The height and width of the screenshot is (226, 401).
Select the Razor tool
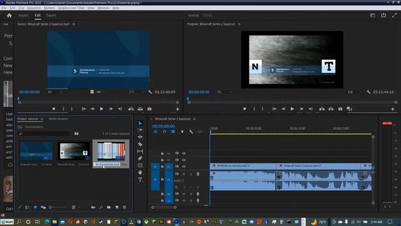pyautogui.click(x=140, y=144)
